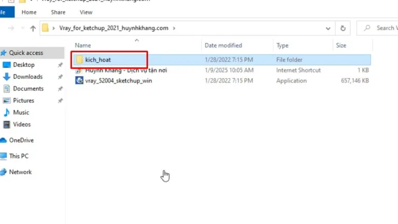
Task: Click the Refresh button beside address bar
Action: [x=343, y=28]
